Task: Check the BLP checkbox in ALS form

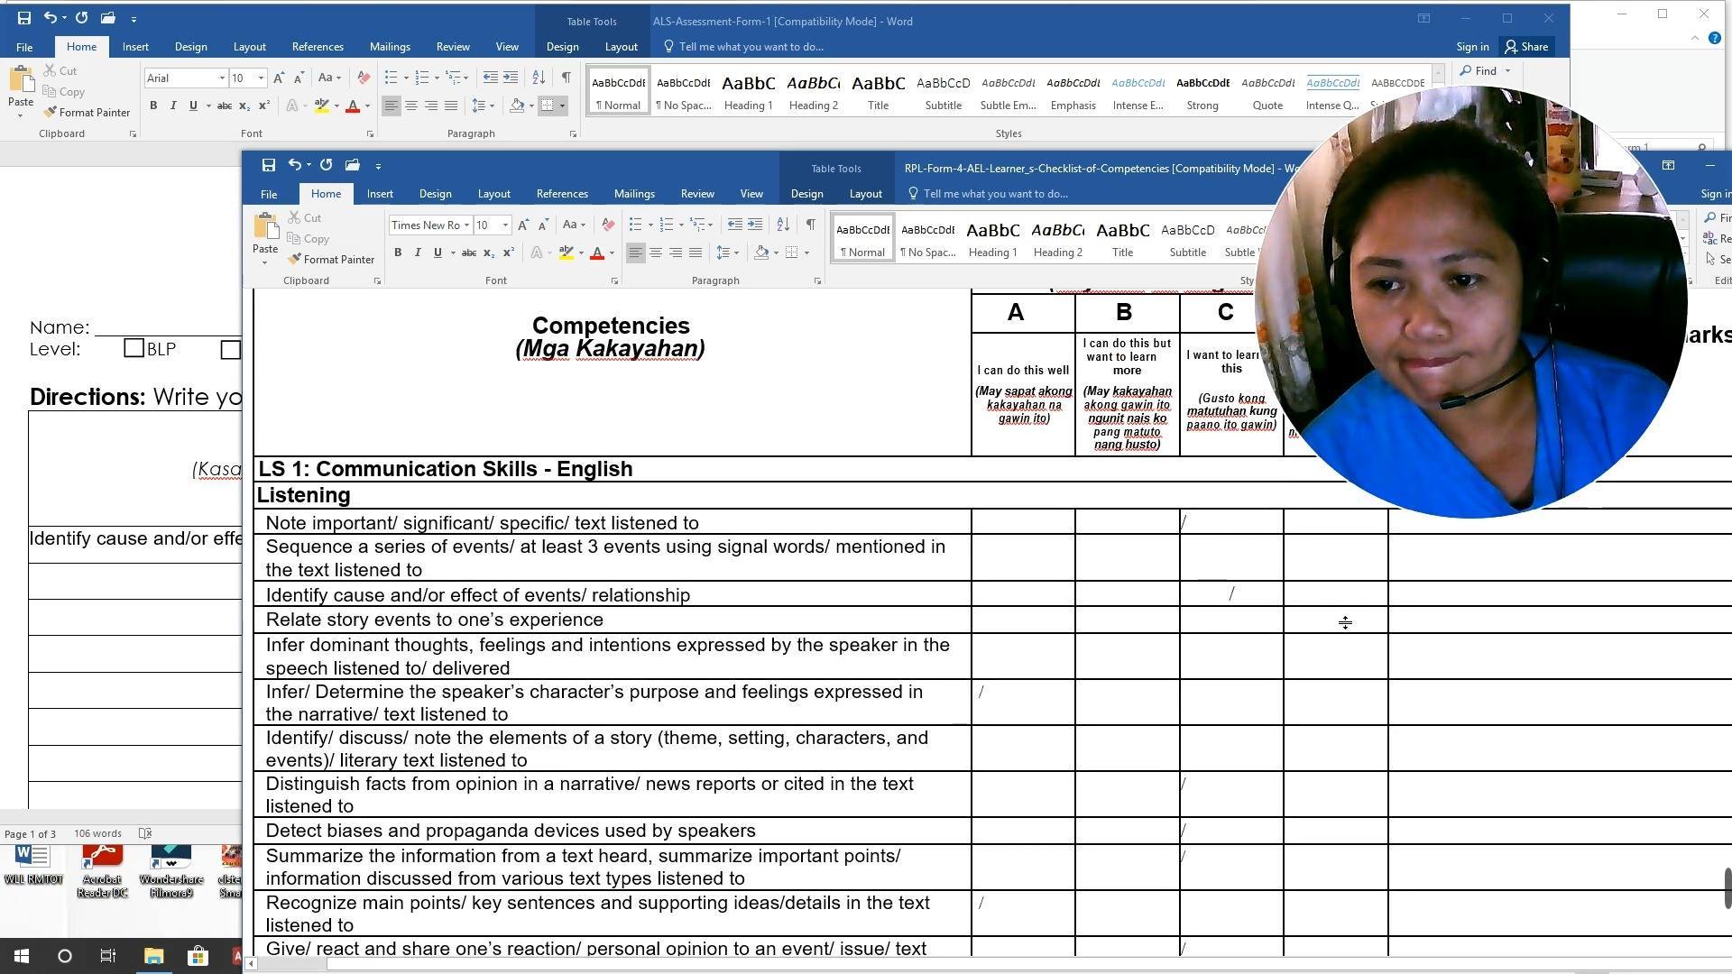Action: (x=134, y=349)
